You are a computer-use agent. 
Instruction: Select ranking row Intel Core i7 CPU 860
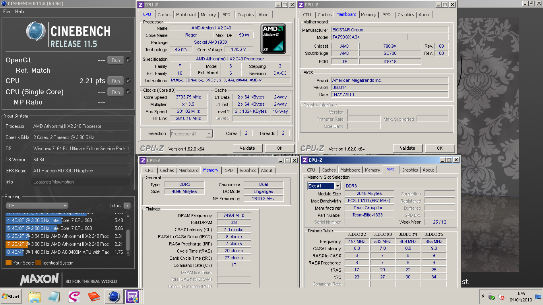pos(65,228)
